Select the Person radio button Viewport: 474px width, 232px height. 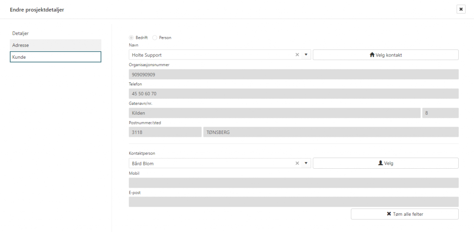pyautogui.click(x=155, y=37)
